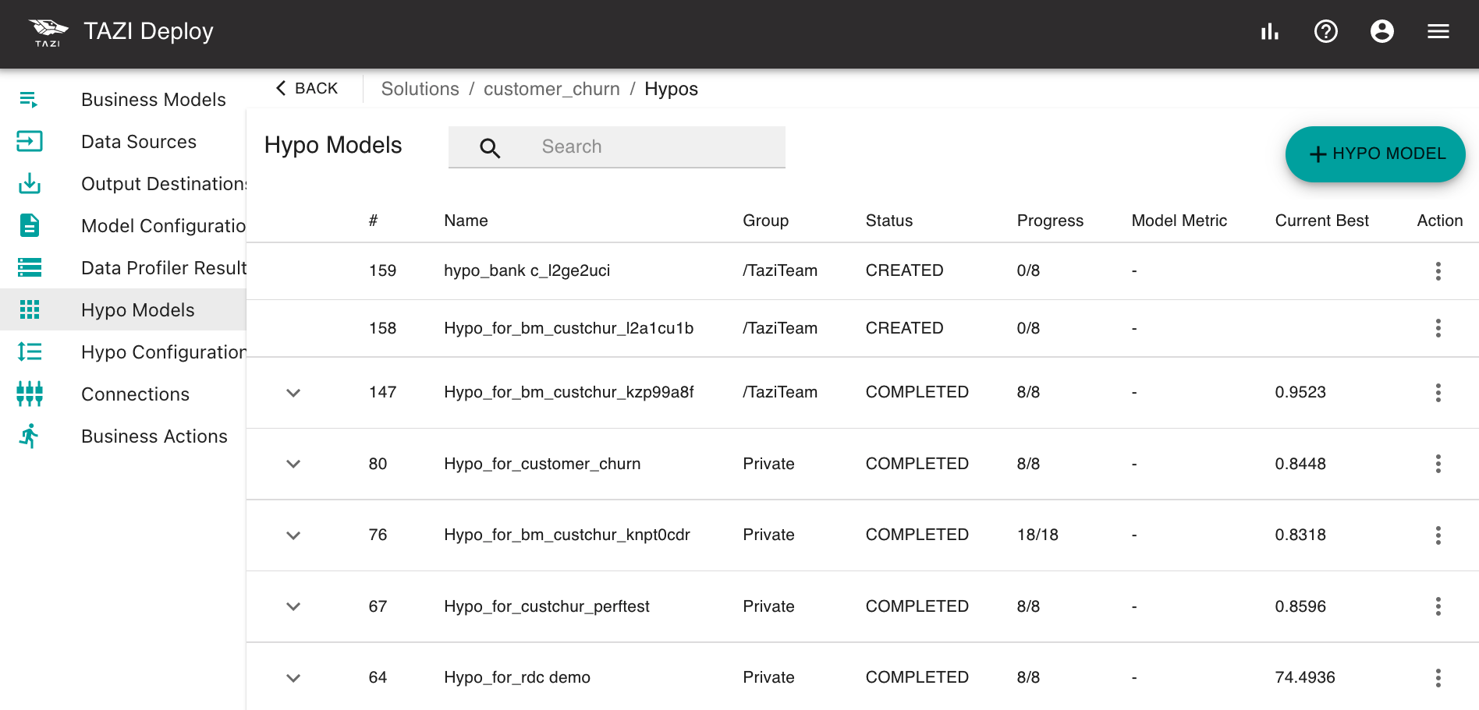
Task: Click the search magnifier icon
Action: click(490, 147)
